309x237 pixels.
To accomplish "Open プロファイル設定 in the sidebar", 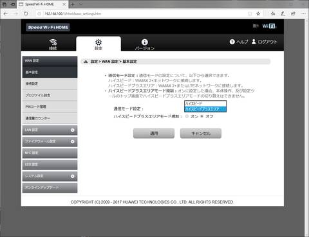I will click(50, 95).
